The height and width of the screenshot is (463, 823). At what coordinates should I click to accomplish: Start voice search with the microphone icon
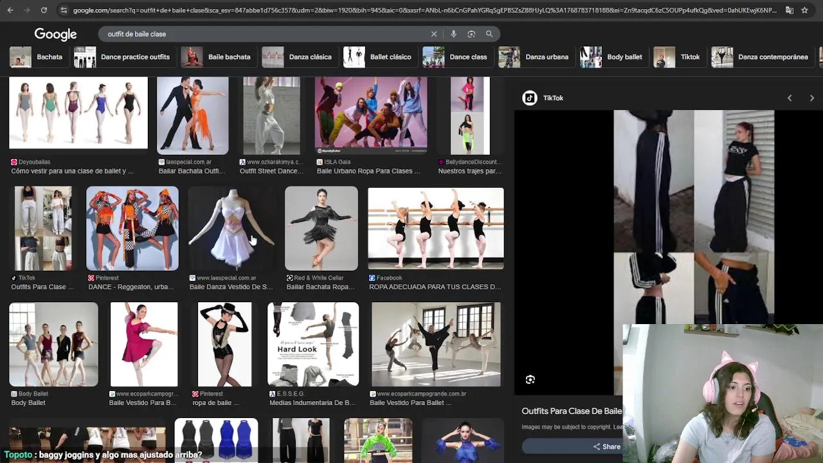coord(453,34)
